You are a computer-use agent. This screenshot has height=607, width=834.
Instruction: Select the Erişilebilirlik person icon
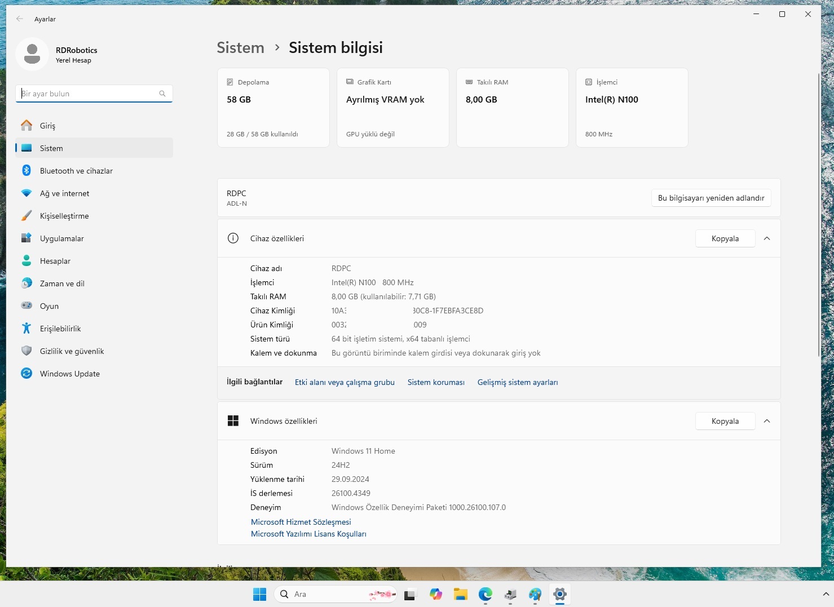(27, 329)
